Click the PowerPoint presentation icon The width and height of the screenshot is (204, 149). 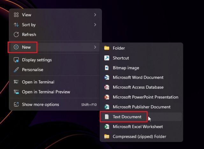click(107, 97)
